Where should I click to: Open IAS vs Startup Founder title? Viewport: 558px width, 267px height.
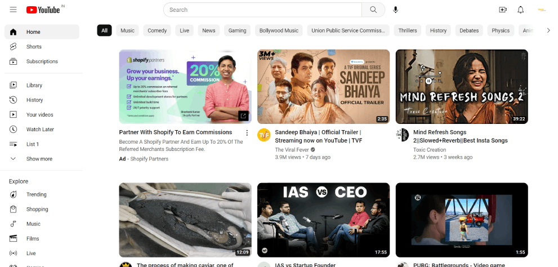[x=305, y=265]
